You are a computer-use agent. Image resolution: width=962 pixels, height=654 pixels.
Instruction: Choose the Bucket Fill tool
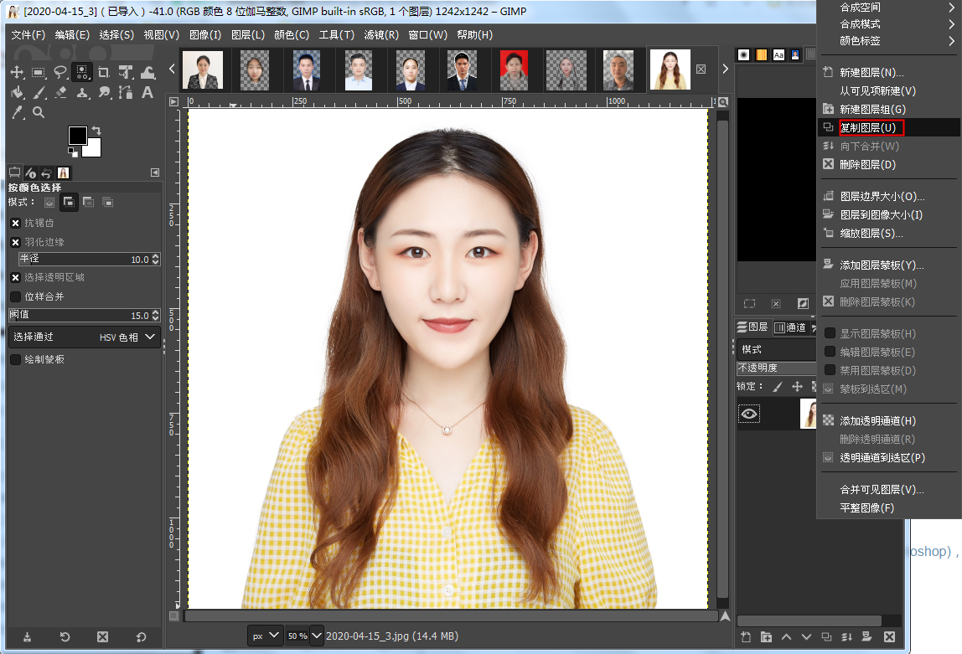[x=17, y=92]
